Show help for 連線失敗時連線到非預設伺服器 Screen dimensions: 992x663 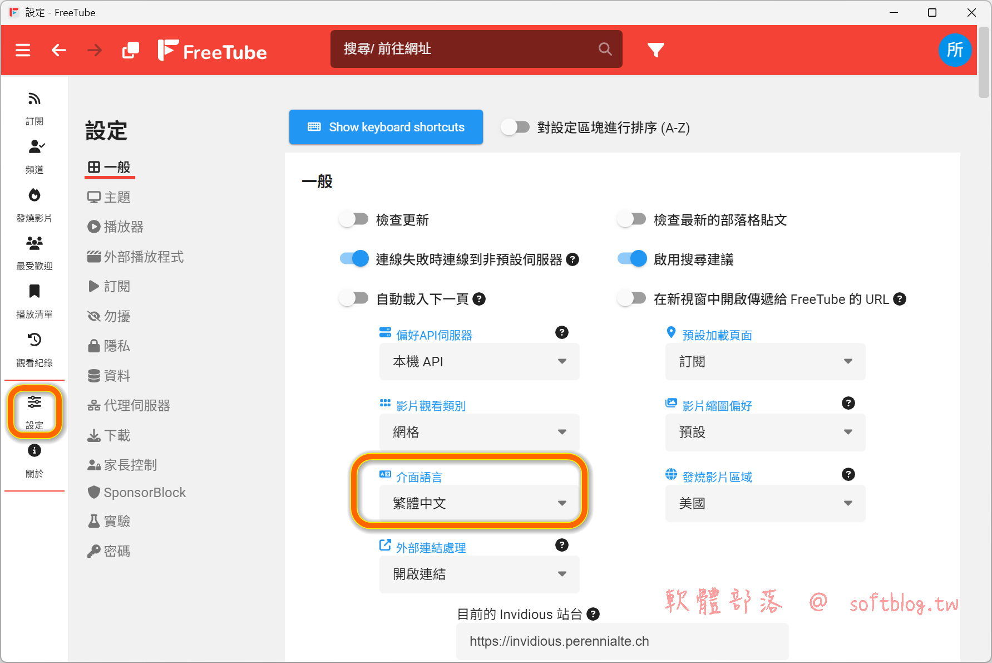573,259
